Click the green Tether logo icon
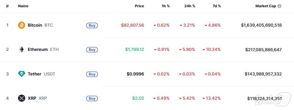Image resolution: width=294 pixels, height=110 pixels. (22, 74)
